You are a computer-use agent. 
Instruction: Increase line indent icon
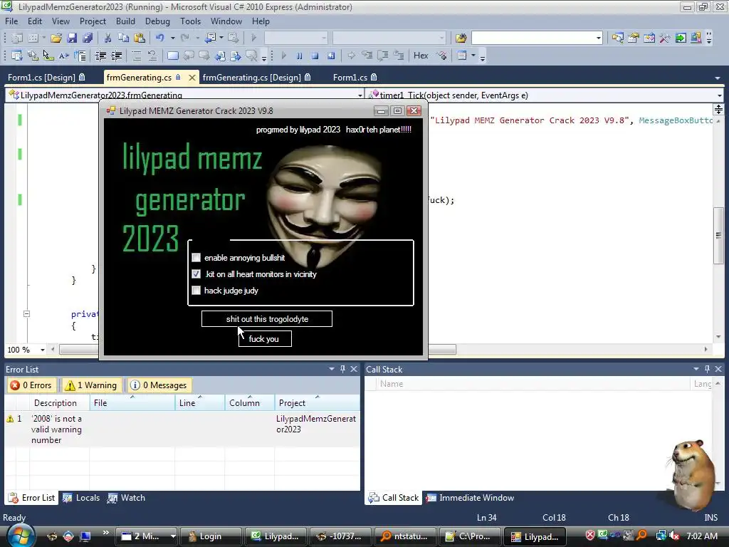pos(116,56)
